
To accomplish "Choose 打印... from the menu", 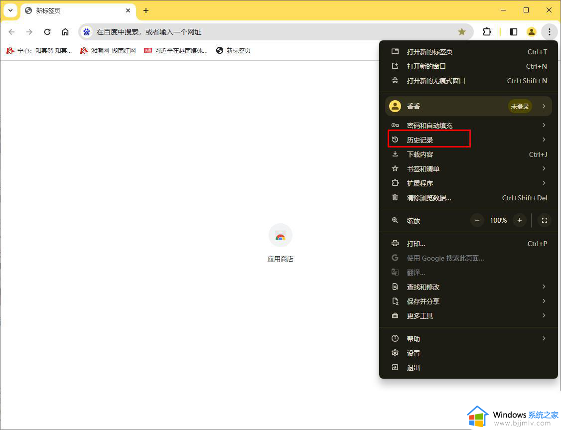I will [468, 244].
